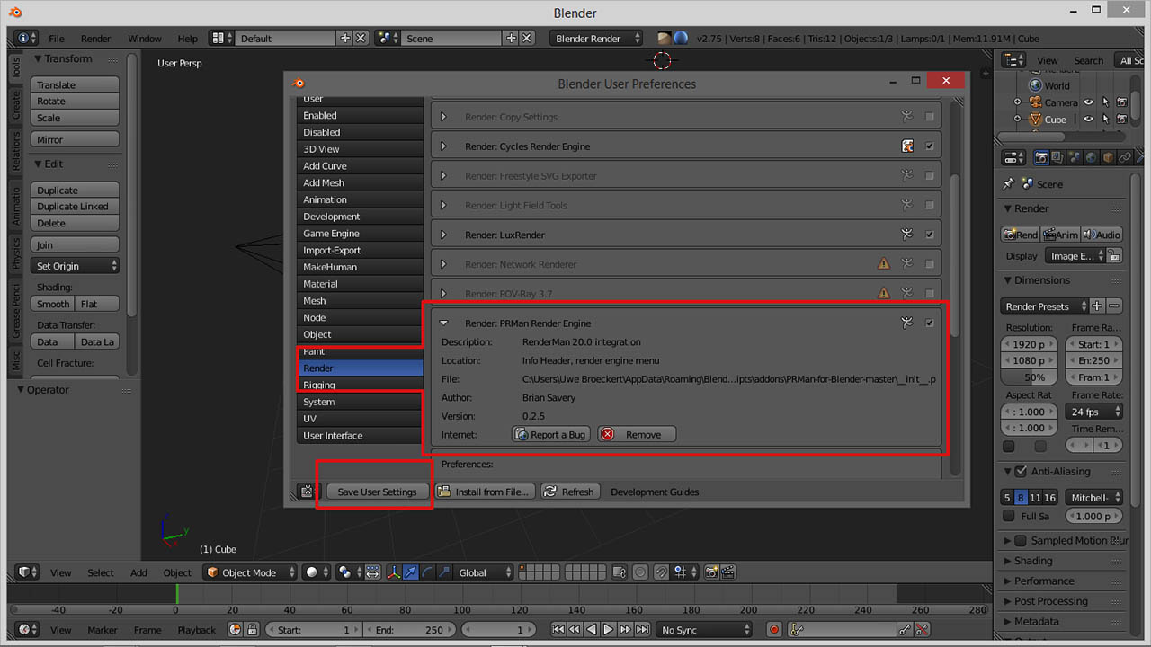Disable the Cycles Render Engine checkbox
This screenshot has width=1151, height=647.
pyautogui.click(x=929, y=146)
